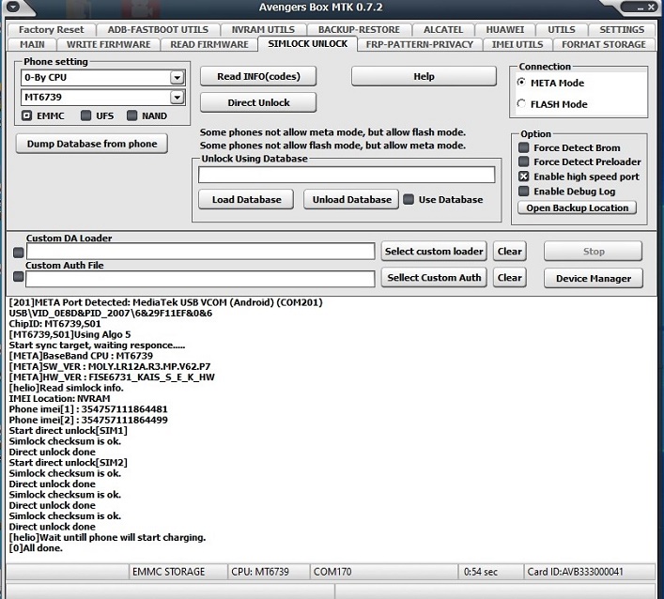The height and width of the screenshot is (599, 664).
Task: Click the Stop button
Action: (594, 252)
